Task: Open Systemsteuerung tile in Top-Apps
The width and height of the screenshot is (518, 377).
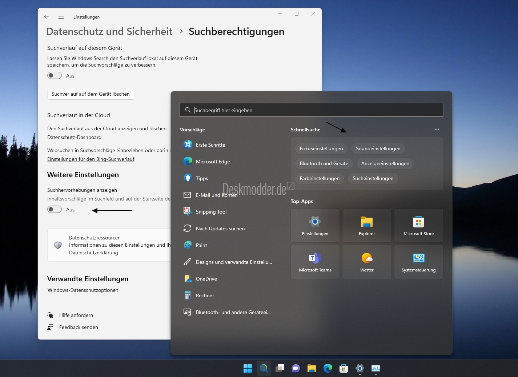Action: click(419, 262)
